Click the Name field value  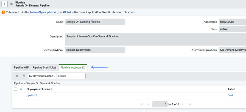(95, 22)
